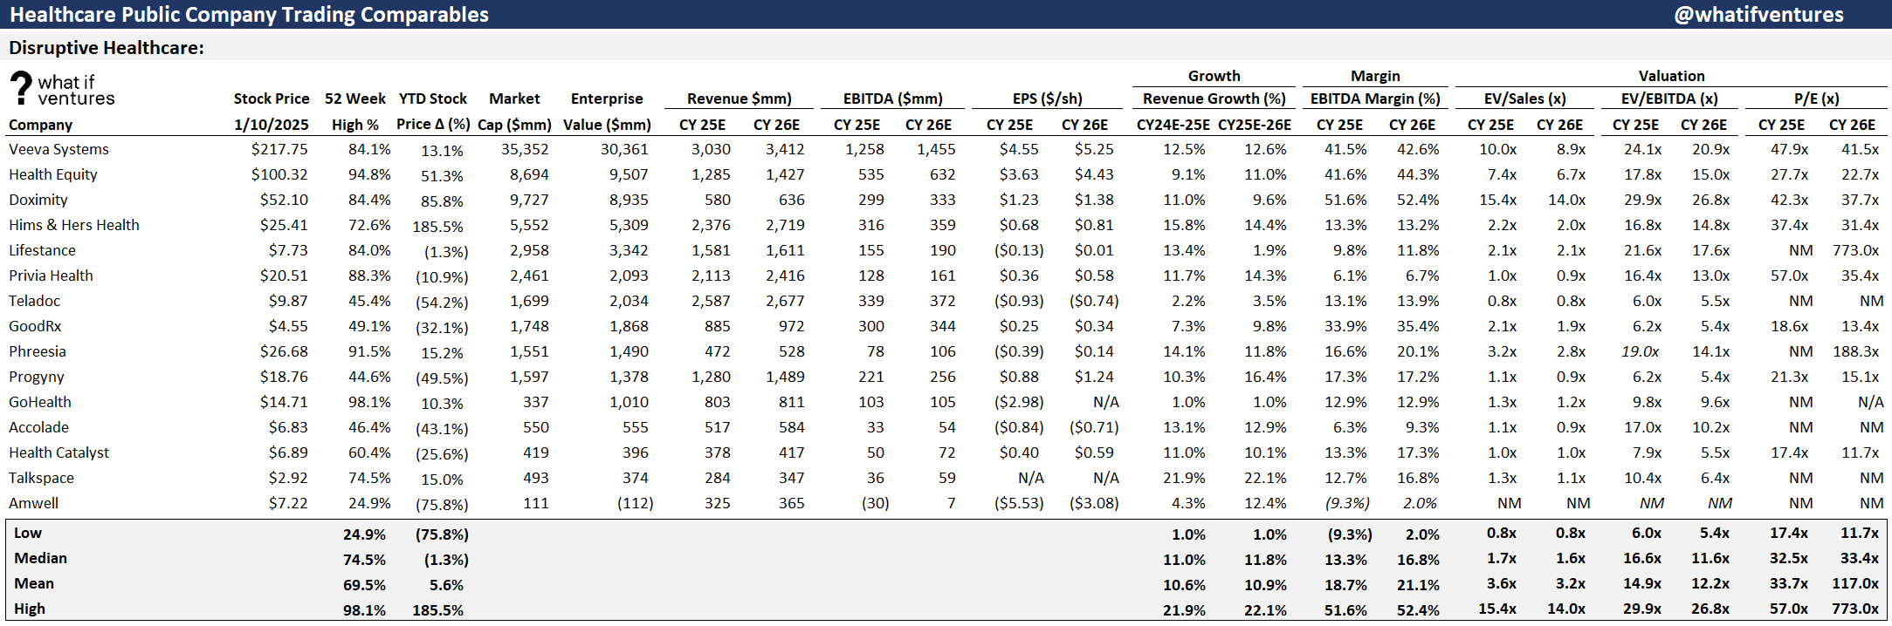
Task: Select Median YTD change (1.3%) cell
Action: pyautogui.click(x=446, y=560)
